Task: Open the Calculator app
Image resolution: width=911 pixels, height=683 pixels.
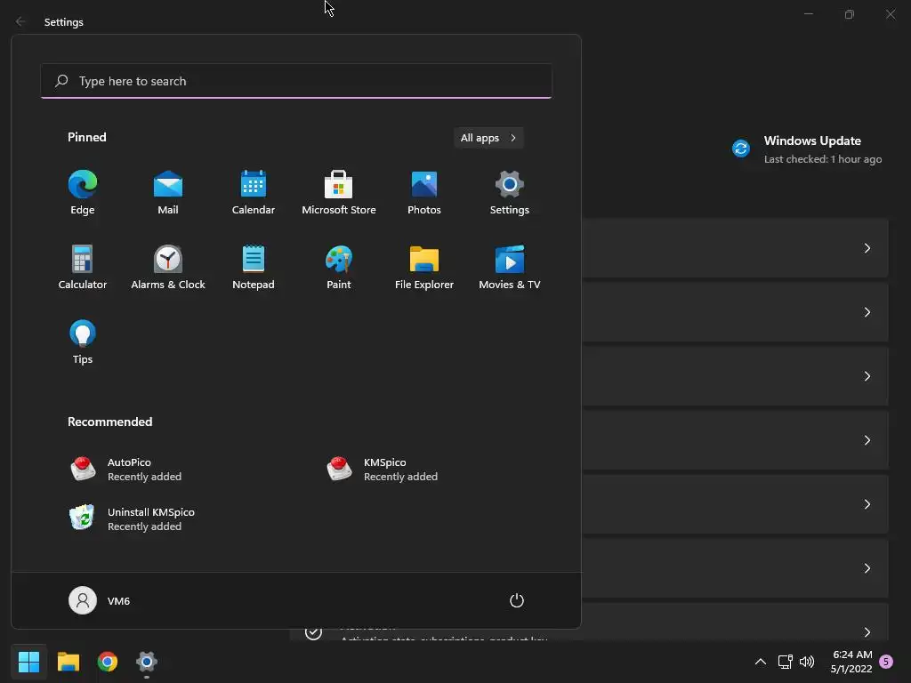Action: click(x=83, y=268)
